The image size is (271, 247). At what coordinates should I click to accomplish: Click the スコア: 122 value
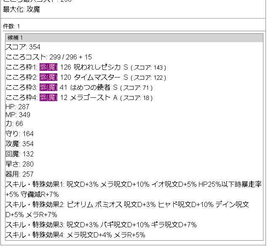[148, 78]
